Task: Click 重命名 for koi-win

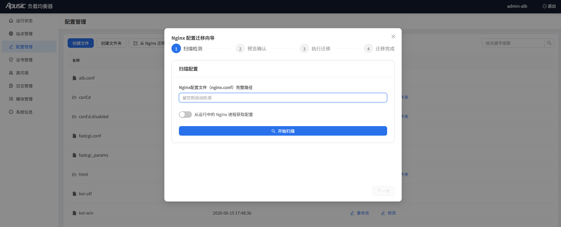Action: point(360,213)
